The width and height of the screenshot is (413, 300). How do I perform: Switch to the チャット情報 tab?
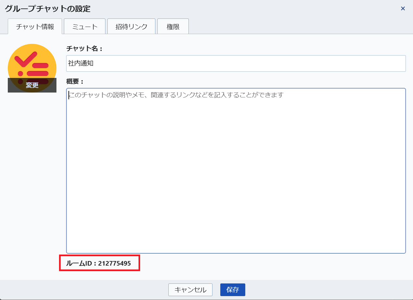(35, 26)
